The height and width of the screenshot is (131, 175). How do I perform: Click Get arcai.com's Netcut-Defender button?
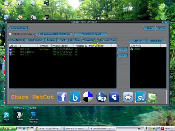(x=55, y=34)
